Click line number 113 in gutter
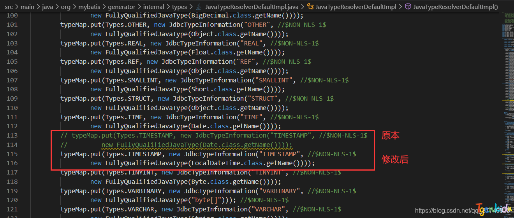This screenshot has width=514, height=218. tap(12, 135)
